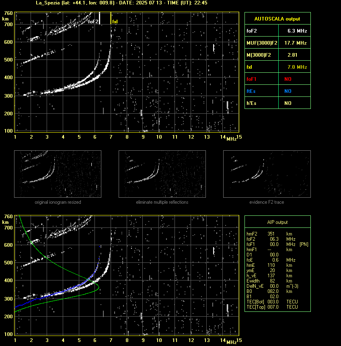Select B0 value 082.0 km
The image size is (341, 346).
[280, 291]
